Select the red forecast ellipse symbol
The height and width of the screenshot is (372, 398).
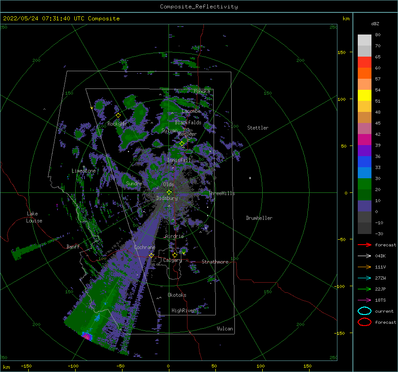364,322
